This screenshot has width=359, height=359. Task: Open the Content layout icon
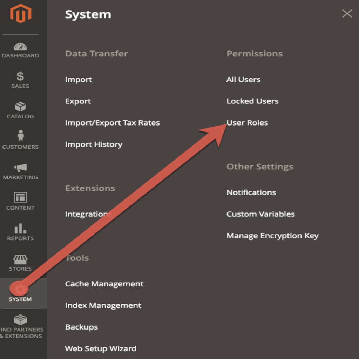pyautogui.click(x=20, y=197)
